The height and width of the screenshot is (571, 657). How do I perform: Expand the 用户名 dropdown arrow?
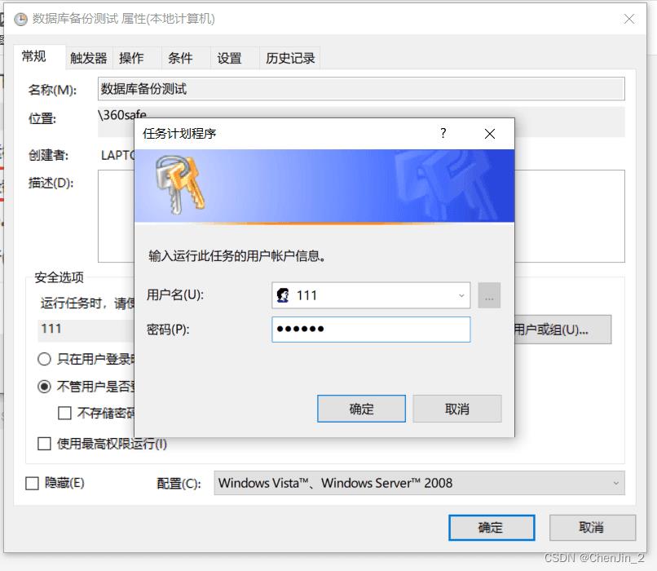click(461, 295)
